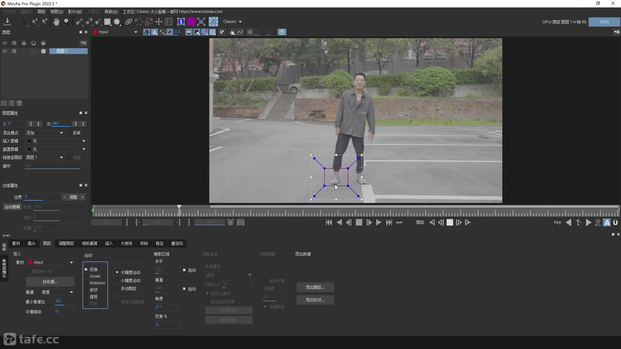The image size is (621, 349).
Task: Open the 帮助(H) menu
Action: pyautogui.click(x=111, y=12)
